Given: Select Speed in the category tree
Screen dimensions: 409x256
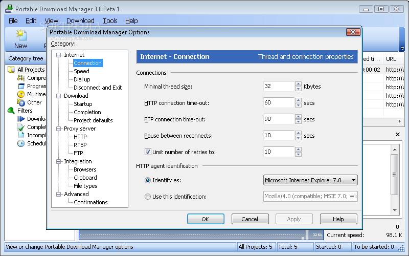Looking at the screenshot, I should (x=81, y=71).
